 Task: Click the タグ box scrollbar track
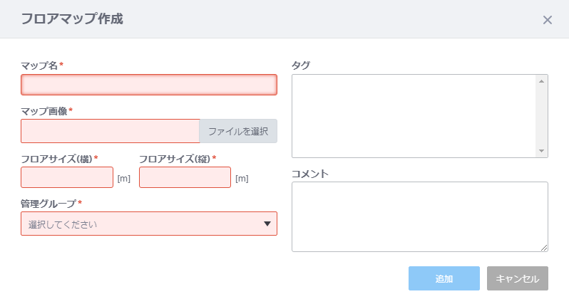tap(541, 116)
